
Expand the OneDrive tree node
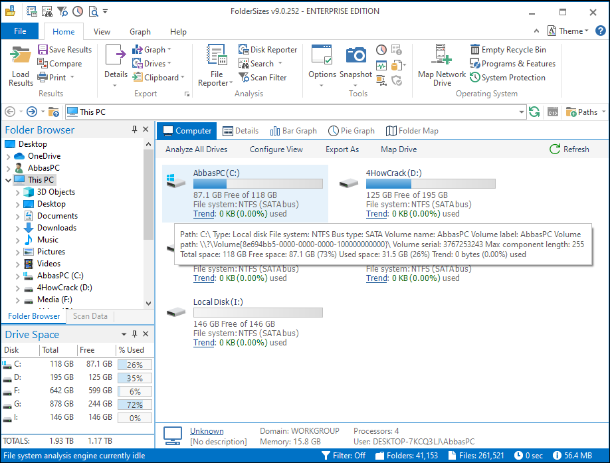pyautogui.click(x=8, y=156)
